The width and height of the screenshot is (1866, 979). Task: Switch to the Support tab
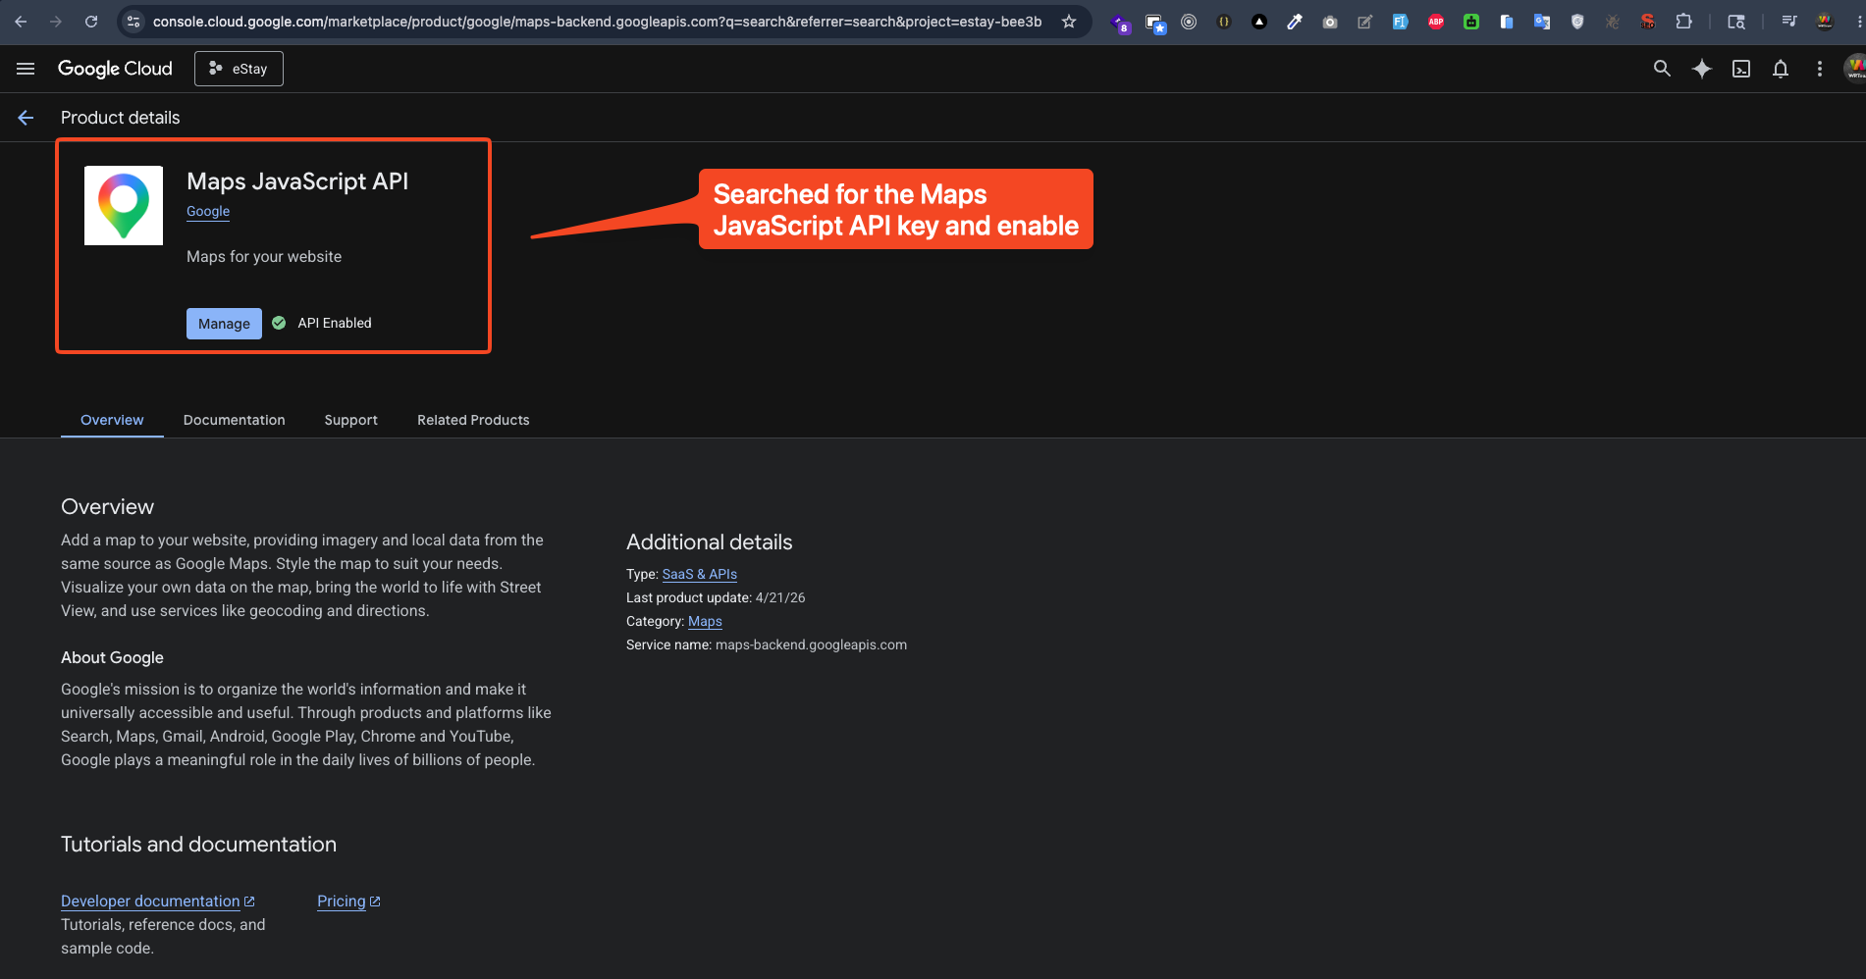click(x=351, y=420)
